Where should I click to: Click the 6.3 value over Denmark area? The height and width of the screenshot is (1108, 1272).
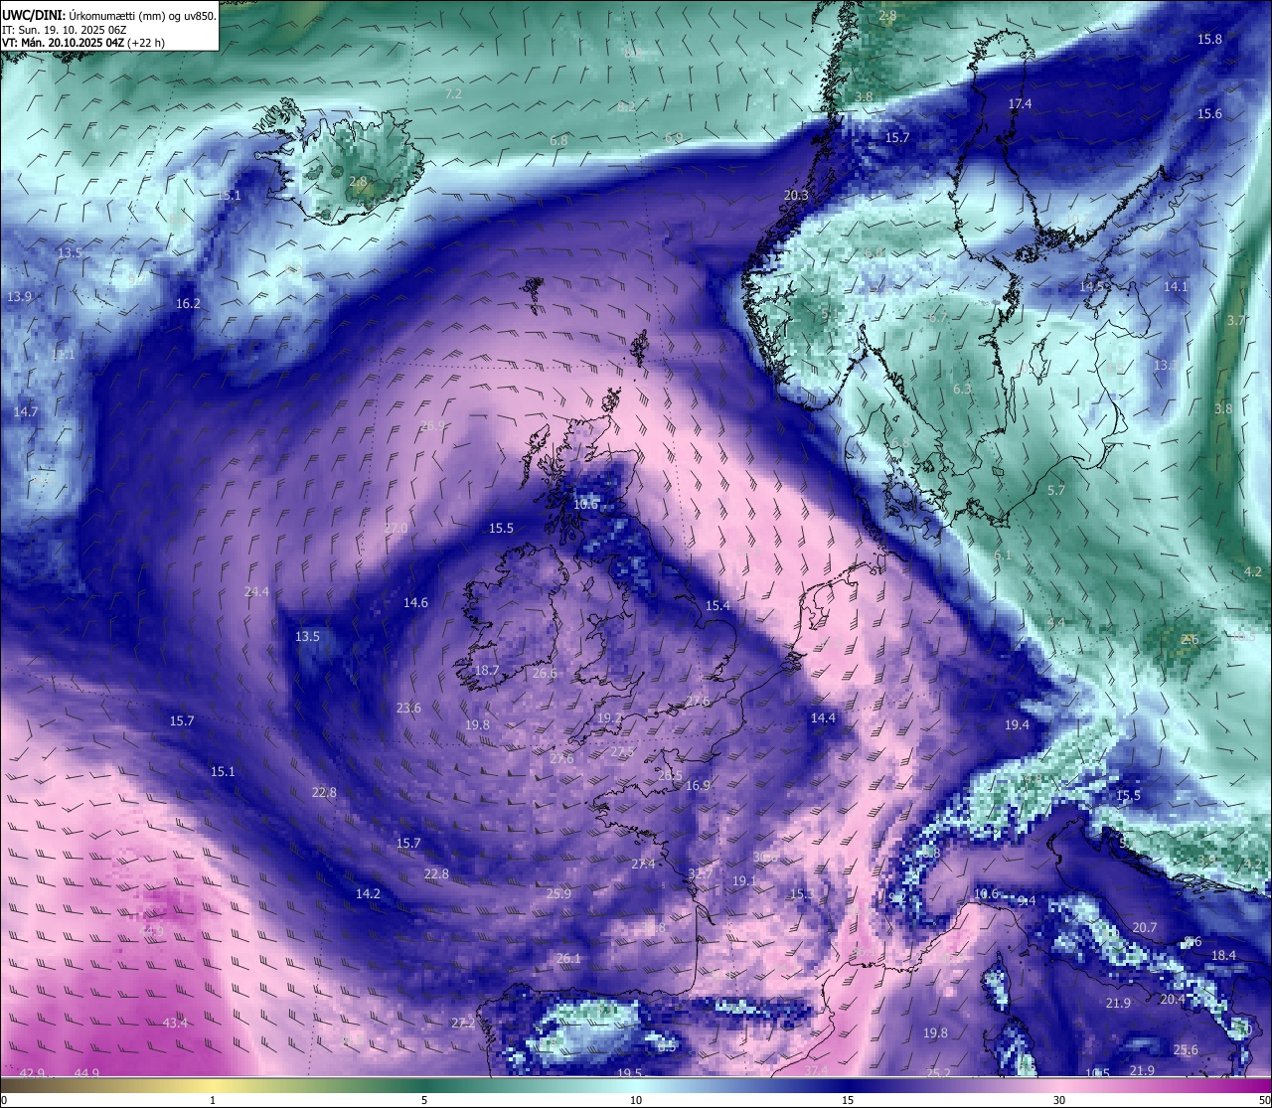[962, 390]
